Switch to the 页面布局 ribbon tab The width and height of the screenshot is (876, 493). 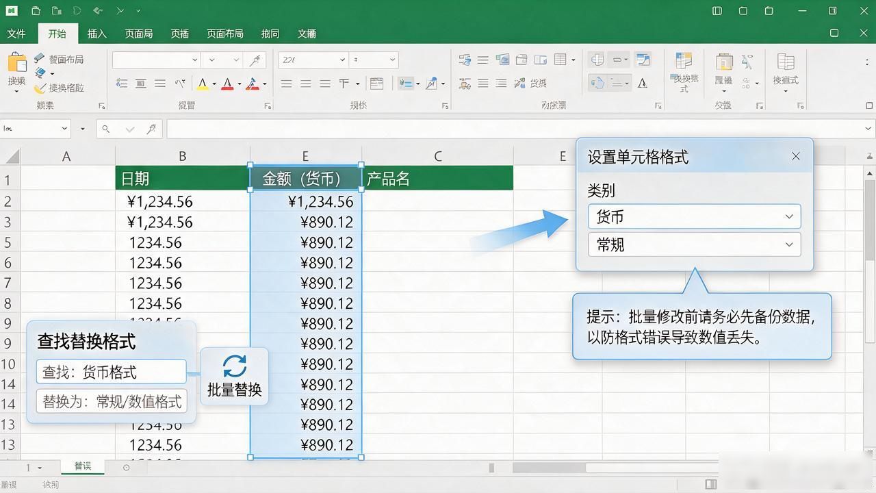point(225,34)
